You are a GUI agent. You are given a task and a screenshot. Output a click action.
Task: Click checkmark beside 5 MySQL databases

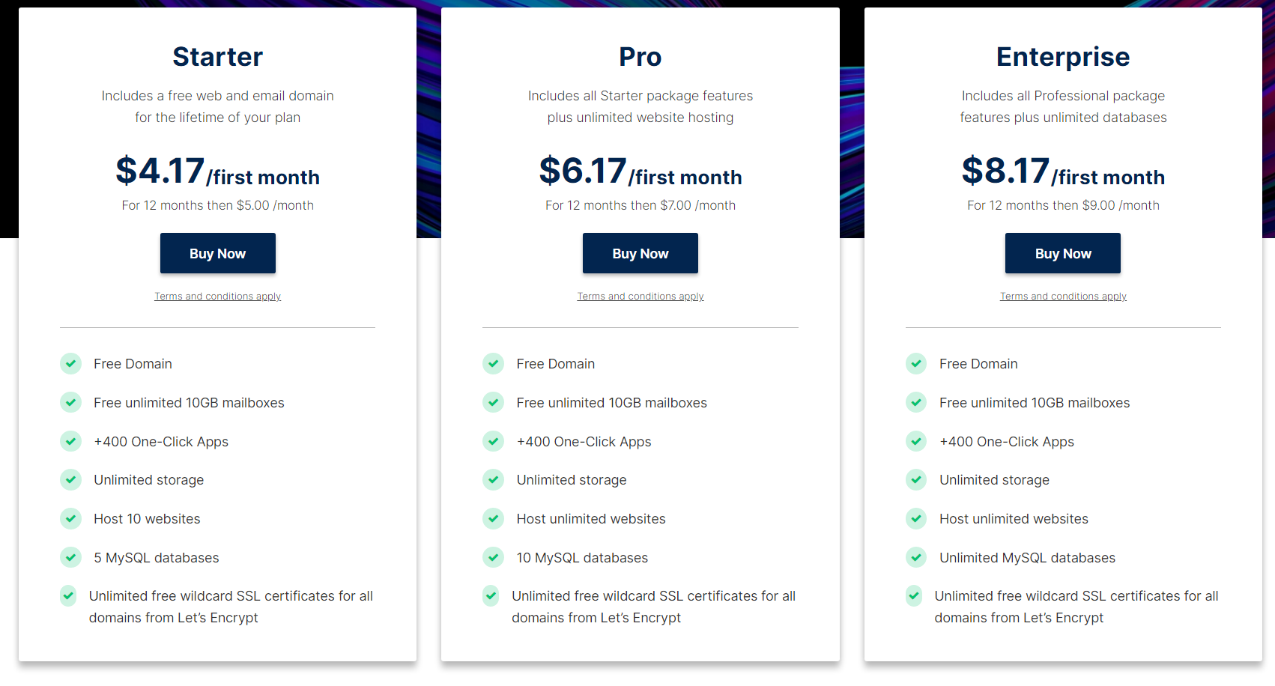point(70,557)
